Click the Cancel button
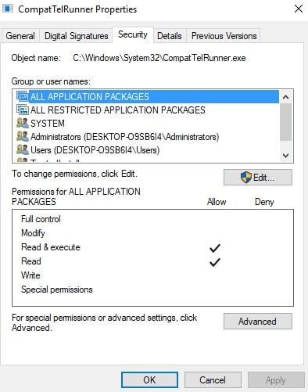Viewport: 308px width, 392px height. (x=213, y=380)
